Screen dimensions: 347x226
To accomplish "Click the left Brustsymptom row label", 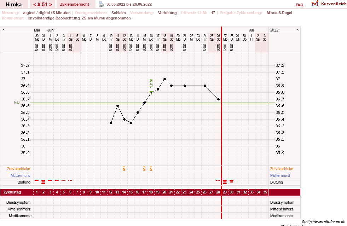I will [18, 202].
